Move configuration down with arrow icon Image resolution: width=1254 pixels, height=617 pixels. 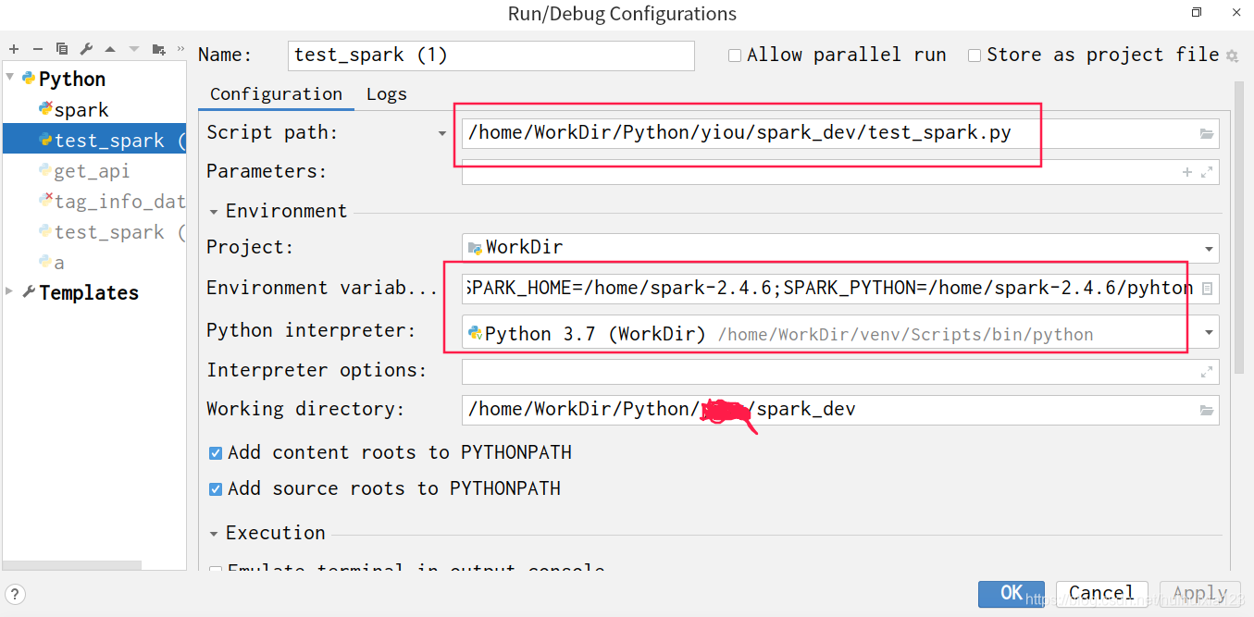pyautogui.click(x=134, y=49)
